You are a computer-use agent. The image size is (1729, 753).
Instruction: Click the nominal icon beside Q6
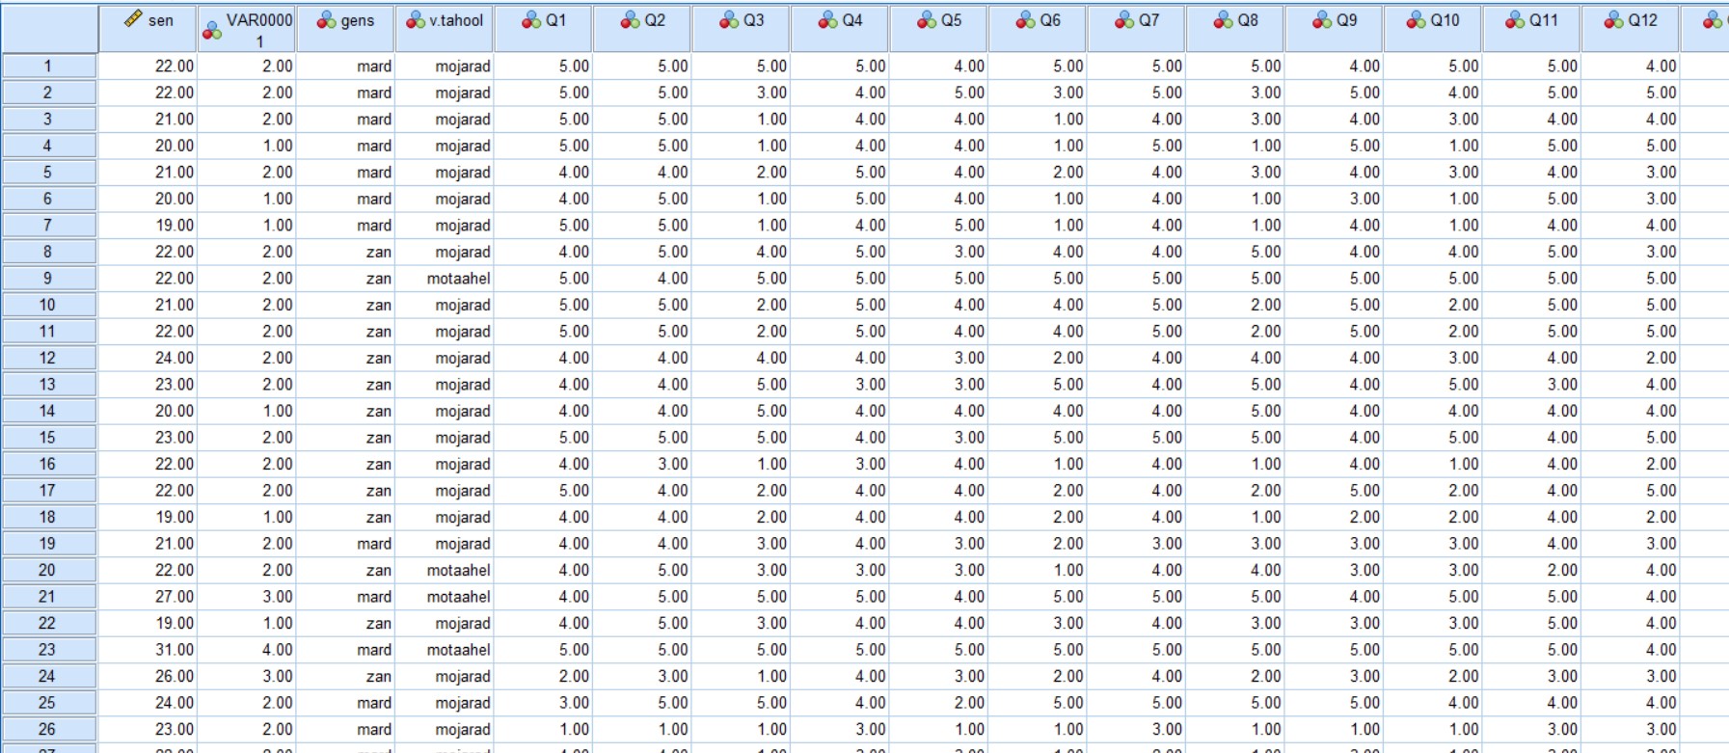1026,19
